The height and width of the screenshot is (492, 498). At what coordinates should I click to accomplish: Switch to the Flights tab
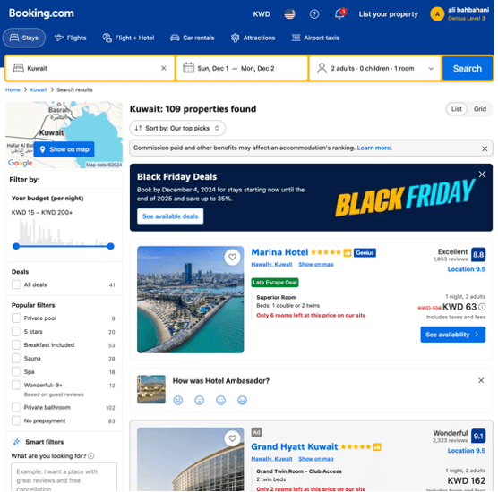coord(70,38)
